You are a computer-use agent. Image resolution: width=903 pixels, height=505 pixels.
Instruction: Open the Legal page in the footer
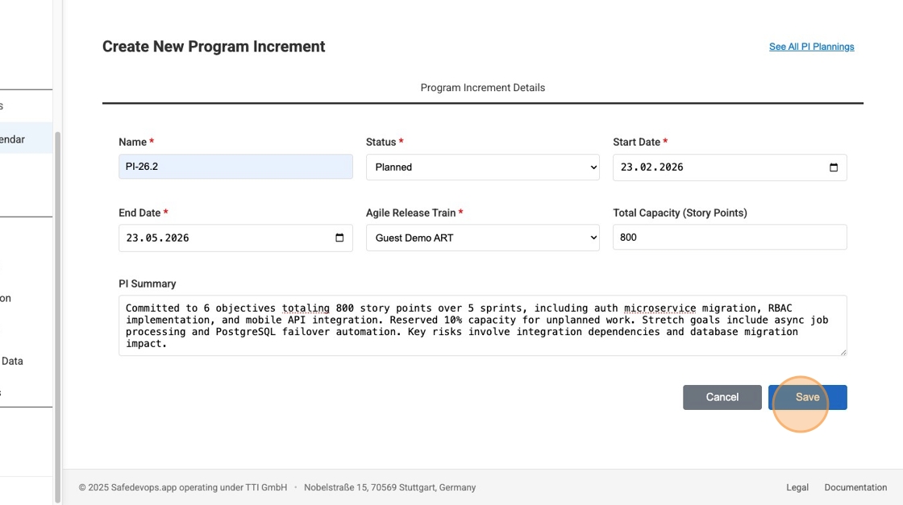point(797,487)
